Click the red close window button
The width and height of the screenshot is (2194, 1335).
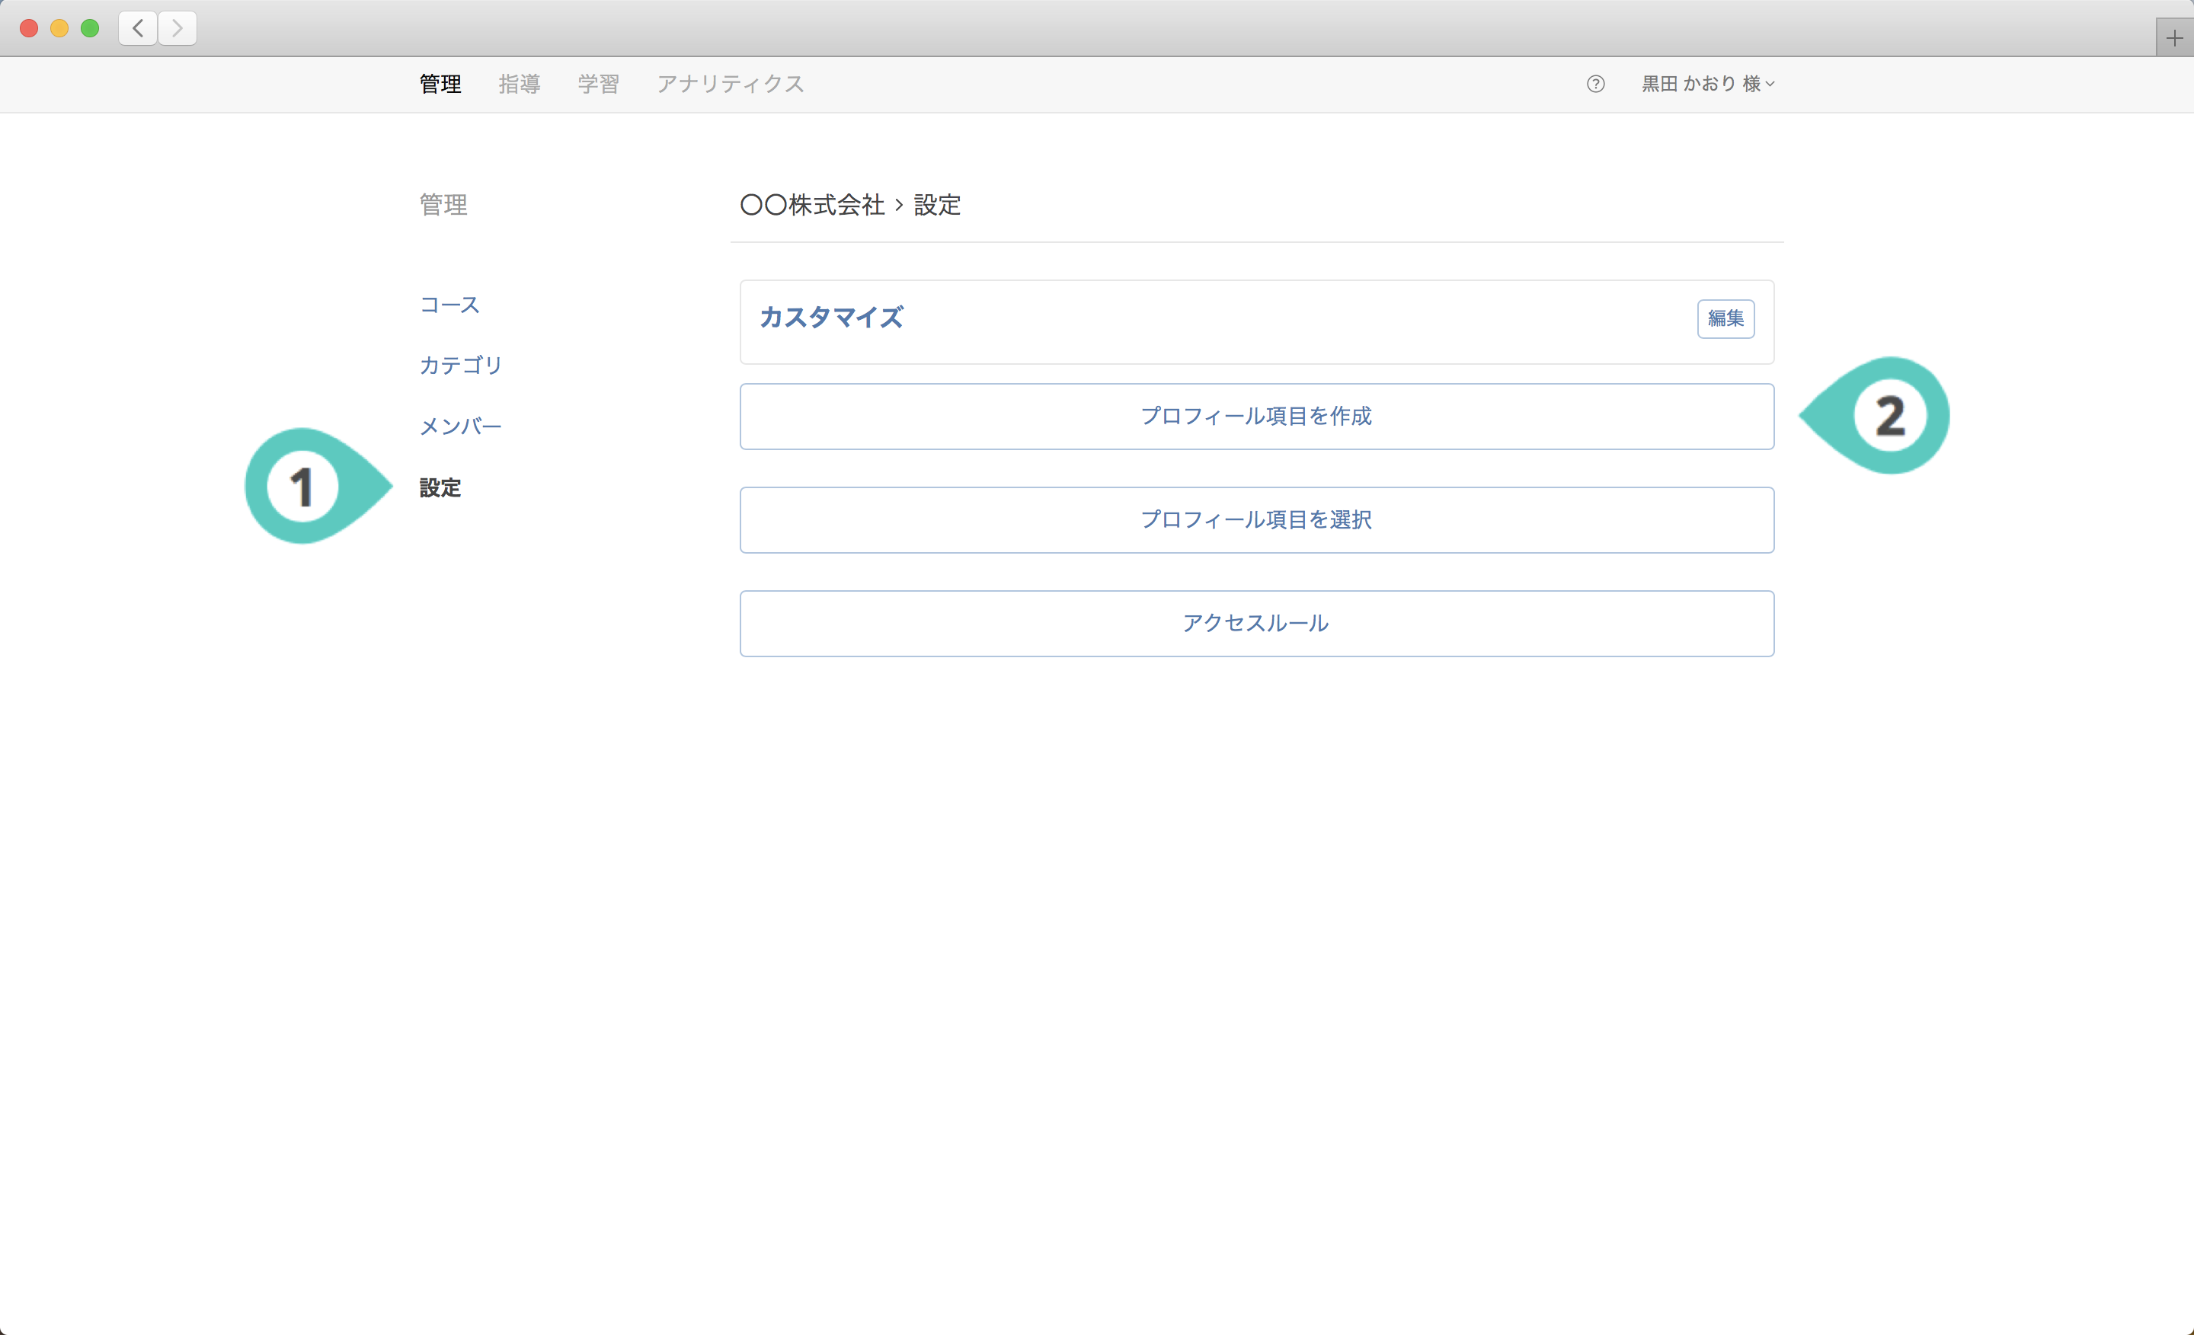pos(28,28)
